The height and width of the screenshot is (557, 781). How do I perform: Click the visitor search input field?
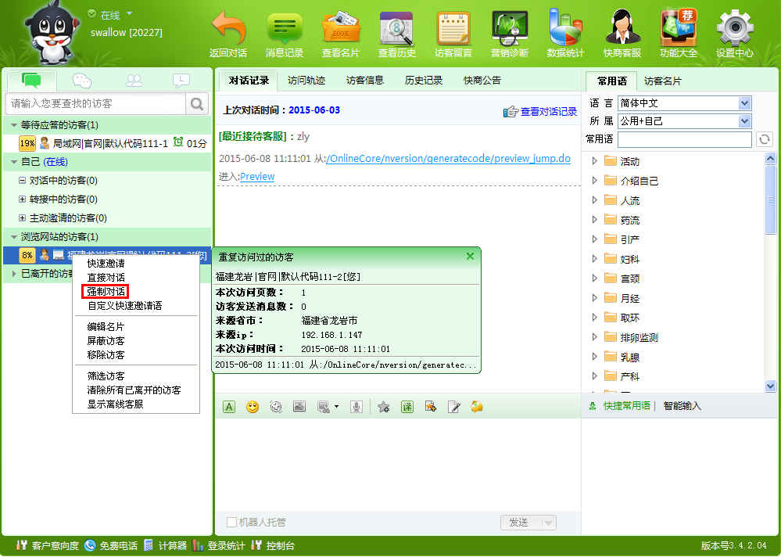tap(96, 103)
